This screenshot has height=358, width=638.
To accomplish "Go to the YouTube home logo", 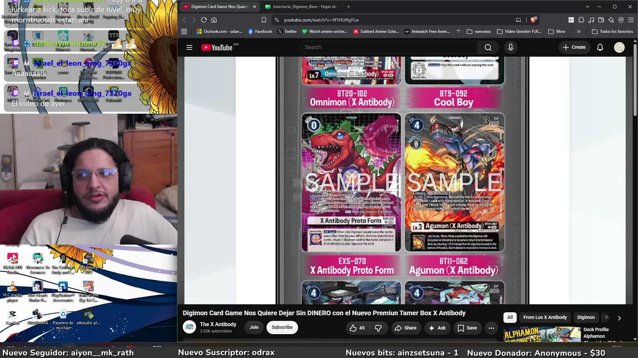I will tap(217, 47).
